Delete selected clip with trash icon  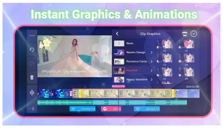point(32,77)
